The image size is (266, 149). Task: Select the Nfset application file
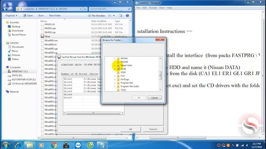pyautogui.click(x=47, y=36)
